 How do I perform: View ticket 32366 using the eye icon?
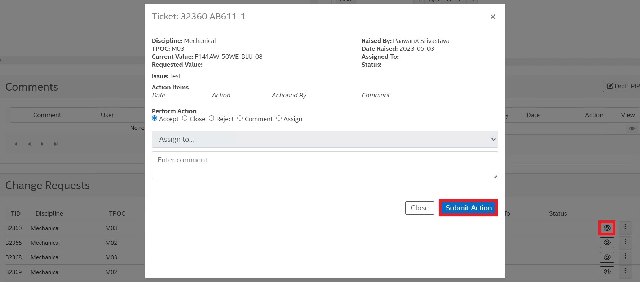click(607, 243)
